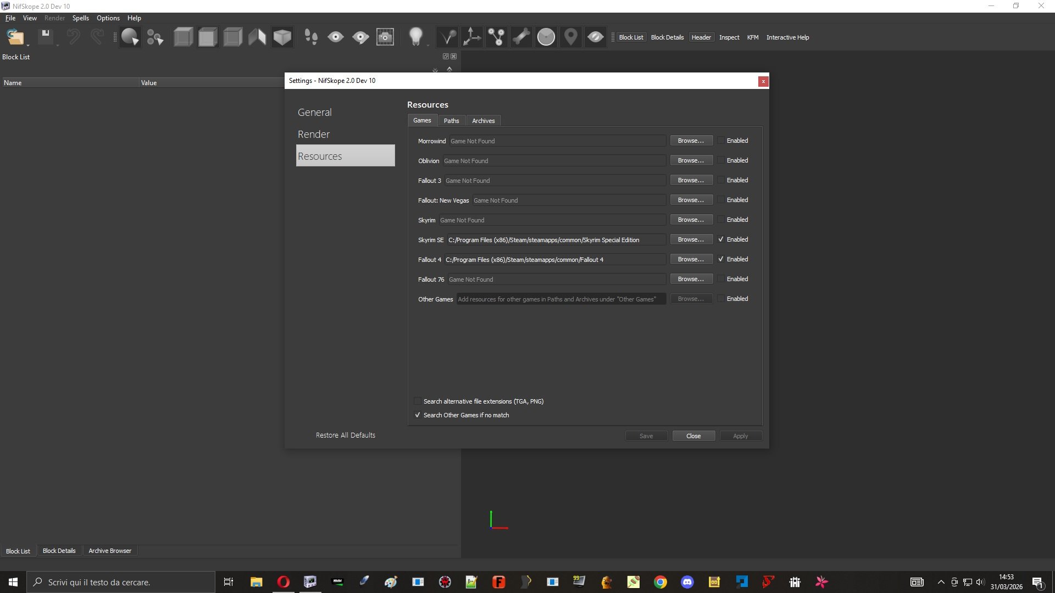The width and height of the screenshot is (1055, 593).
Task: Browse for the Skyrim SE folder
Action: [691, 239]
